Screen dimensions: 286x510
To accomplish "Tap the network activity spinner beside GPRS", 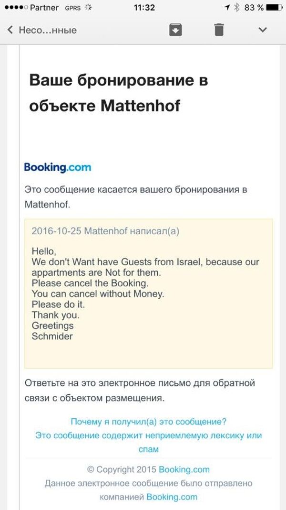I will 87,8.
